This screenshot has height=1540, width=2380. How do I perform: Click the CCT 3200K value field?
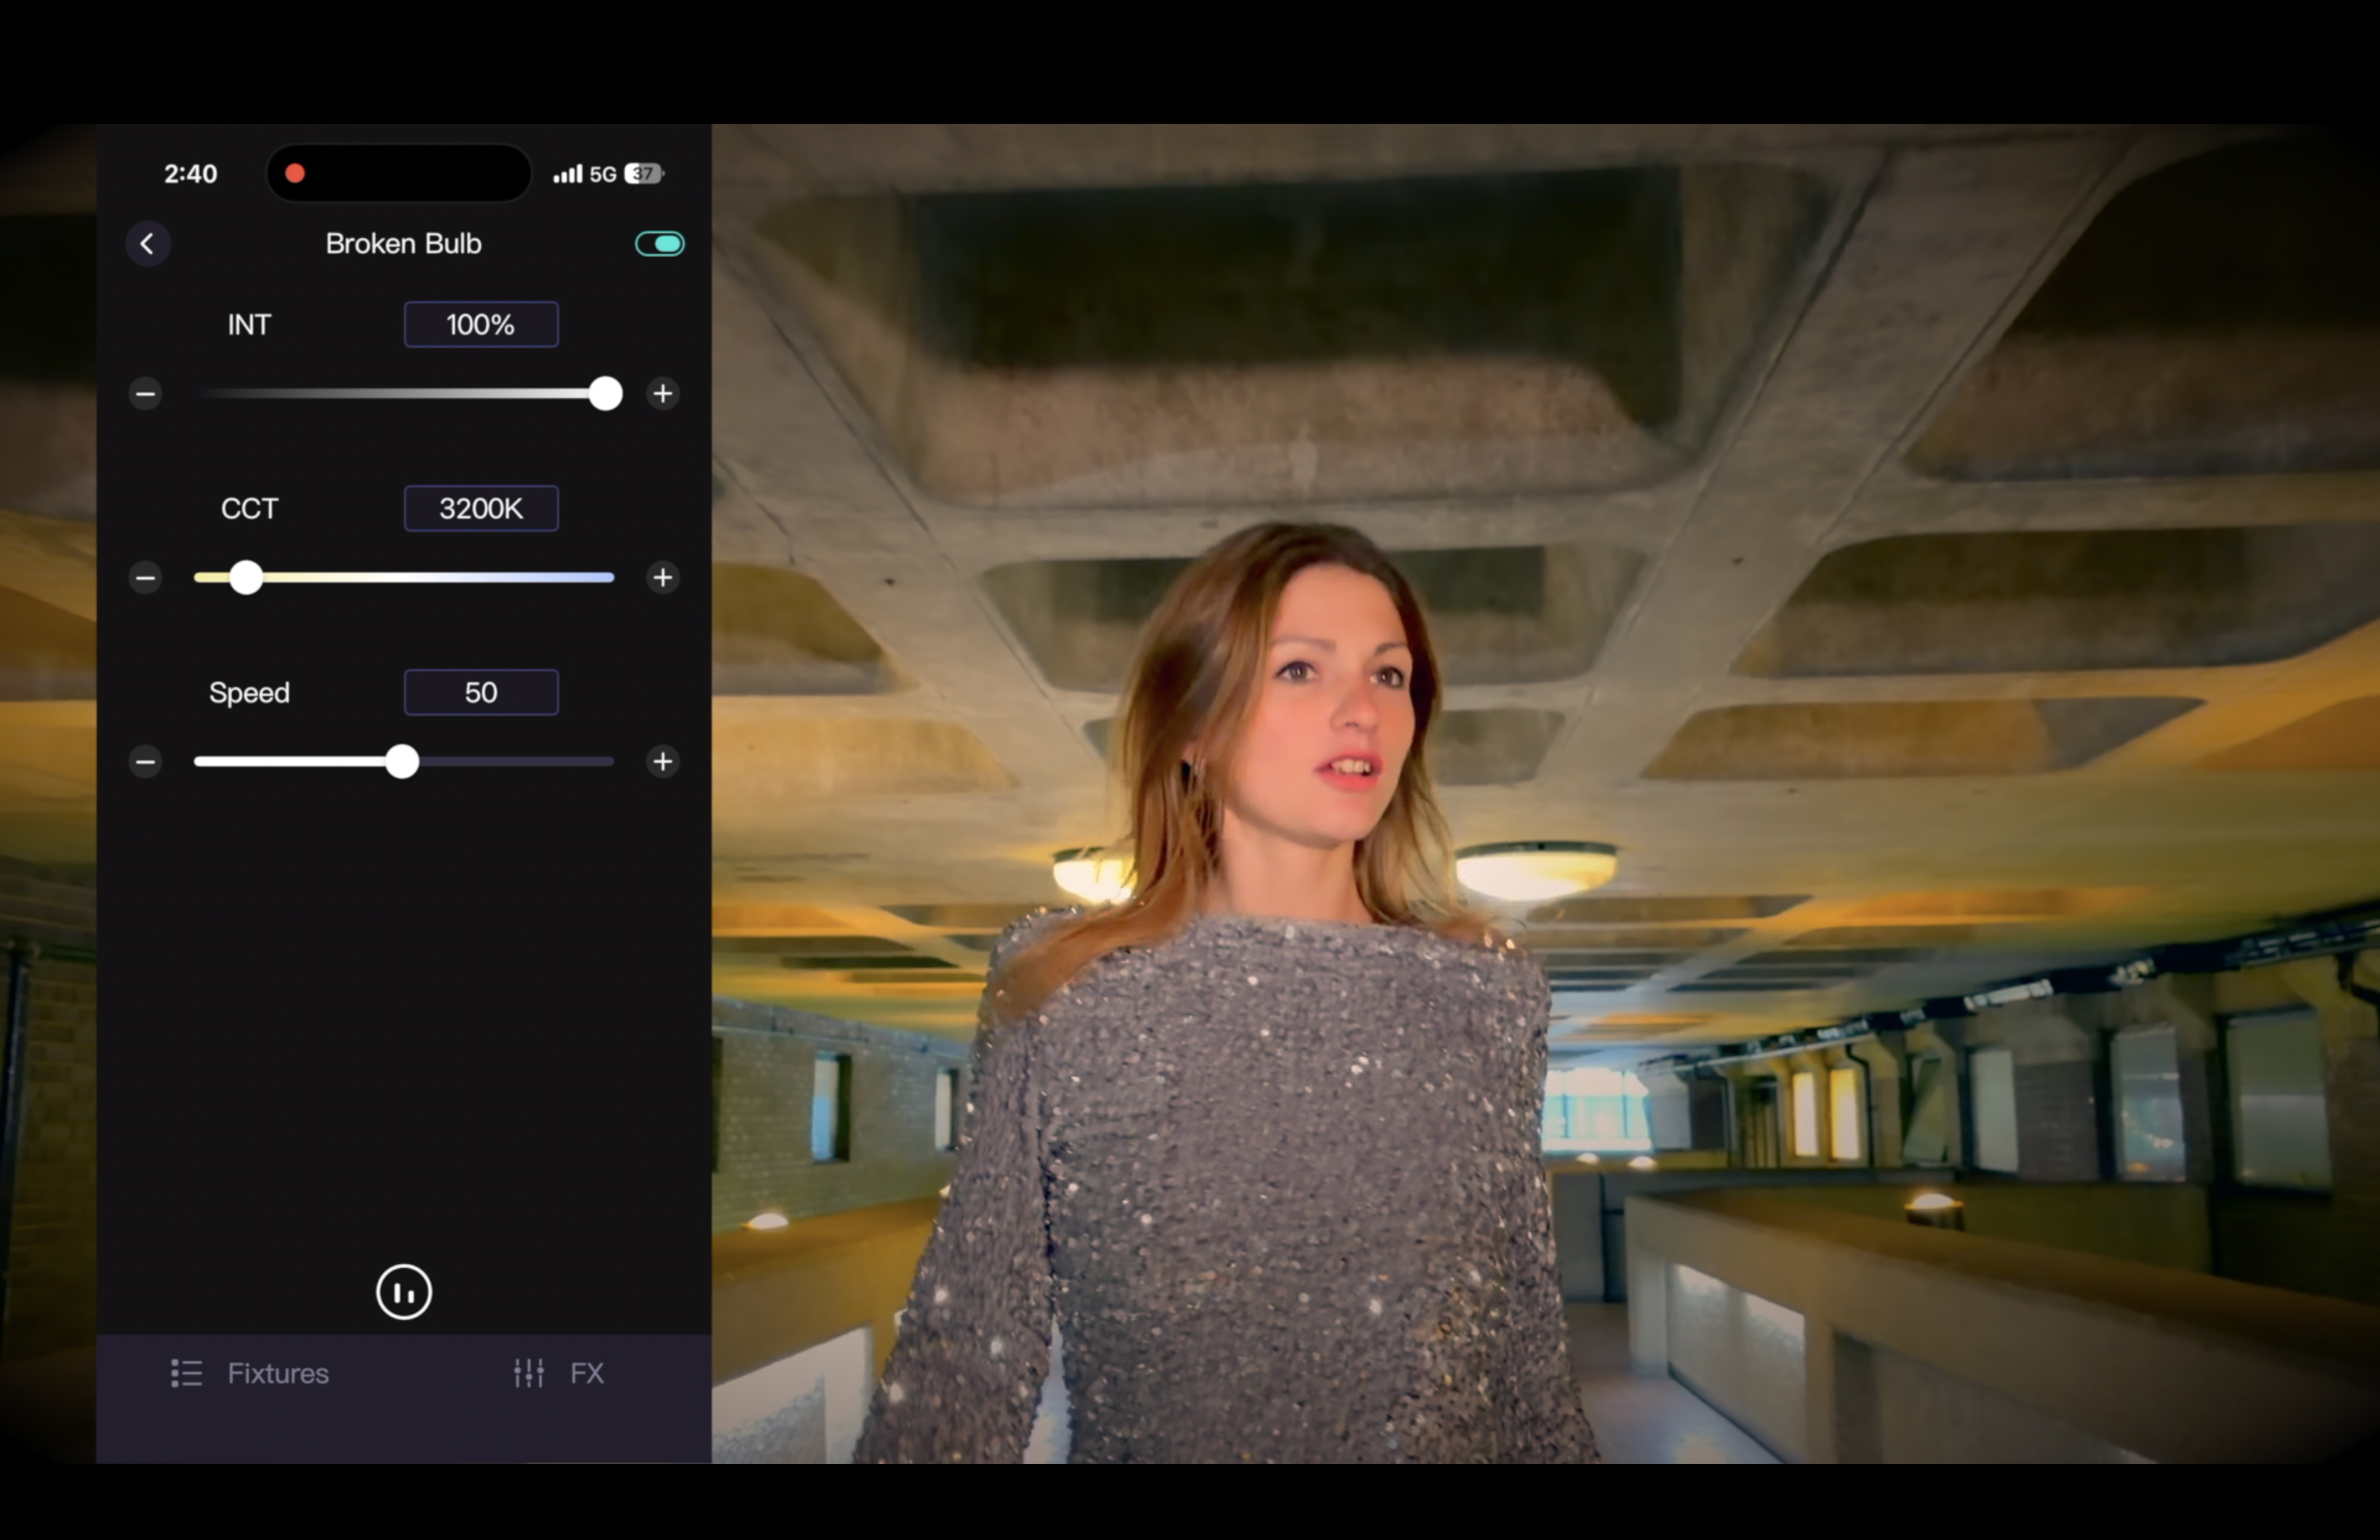(x=481, y=508)
